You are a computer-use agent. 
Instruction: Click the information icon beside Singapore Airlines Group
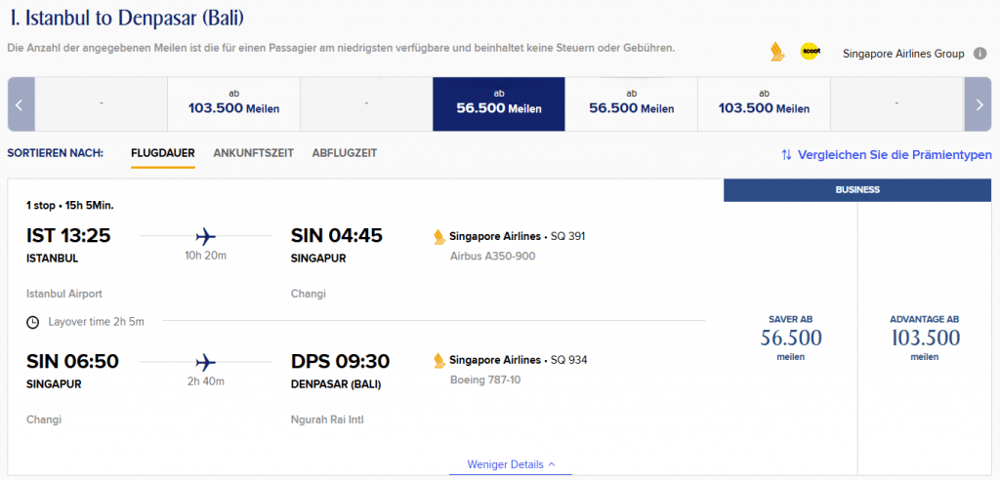click(x=979, y=54)
